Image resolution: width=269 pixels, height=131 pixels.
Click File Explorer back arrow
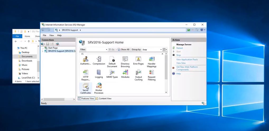(16, 41)
